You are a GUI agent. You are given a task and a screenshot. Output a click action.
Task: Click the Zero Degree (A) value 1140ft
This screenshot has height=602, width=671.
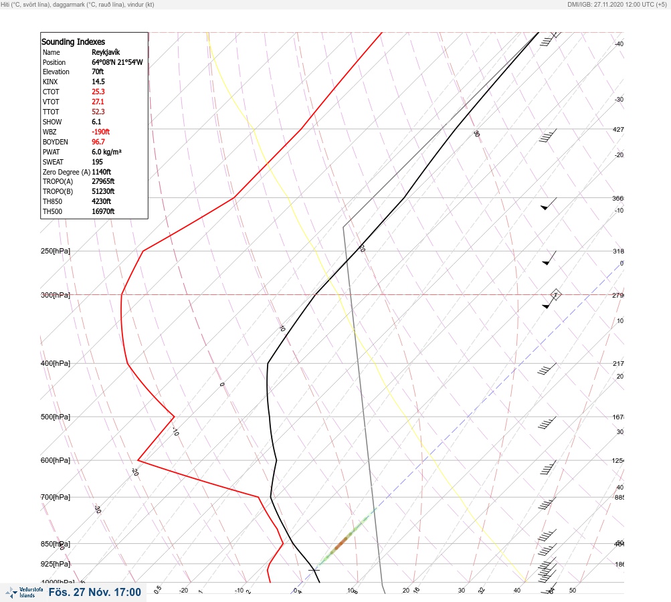click(x=102, y=172)
